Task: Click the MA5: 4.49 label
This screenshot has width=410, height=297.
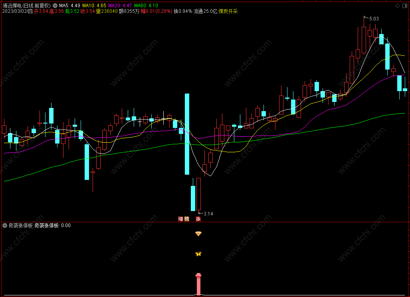Action: pos(69,6)
